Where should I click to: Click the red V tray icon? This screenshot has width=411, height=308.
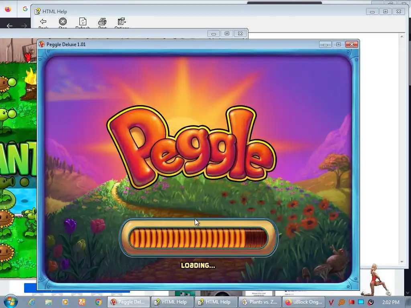pos(331,302)
